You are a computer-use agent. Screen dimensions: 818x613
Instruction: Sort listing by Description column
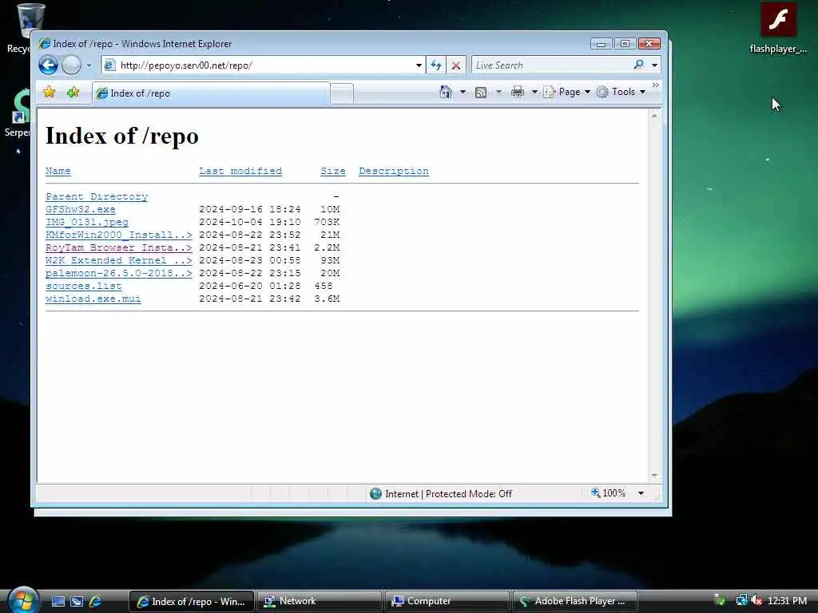(393, 171)
